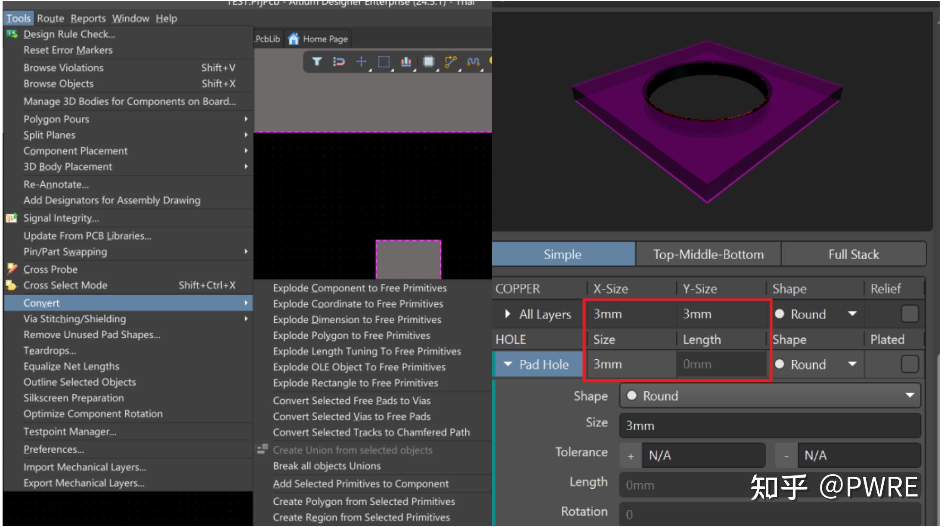
Task: Toggle the Plated checkbox for Pad Hole
Action: click(909, 365)
